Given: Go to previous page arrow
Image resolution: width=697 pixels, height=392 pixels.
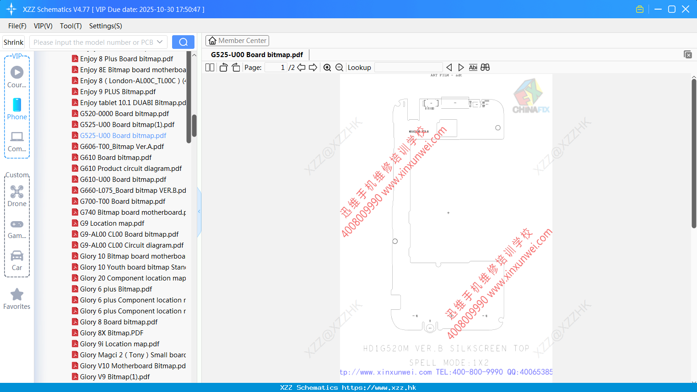Looking at the screenshot, I should [x=301, y=67].
